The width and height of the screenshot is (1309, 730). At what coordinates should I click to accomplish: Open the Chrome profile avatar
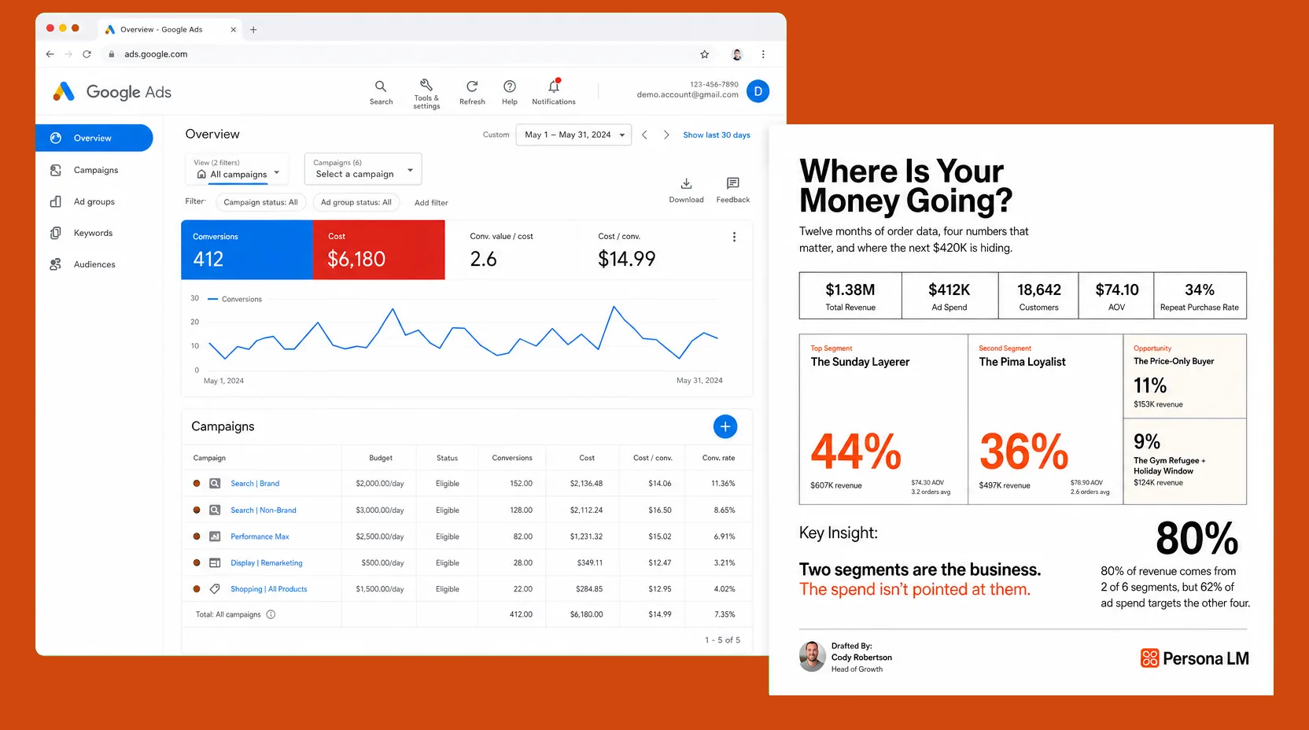(x=737, y=54)
